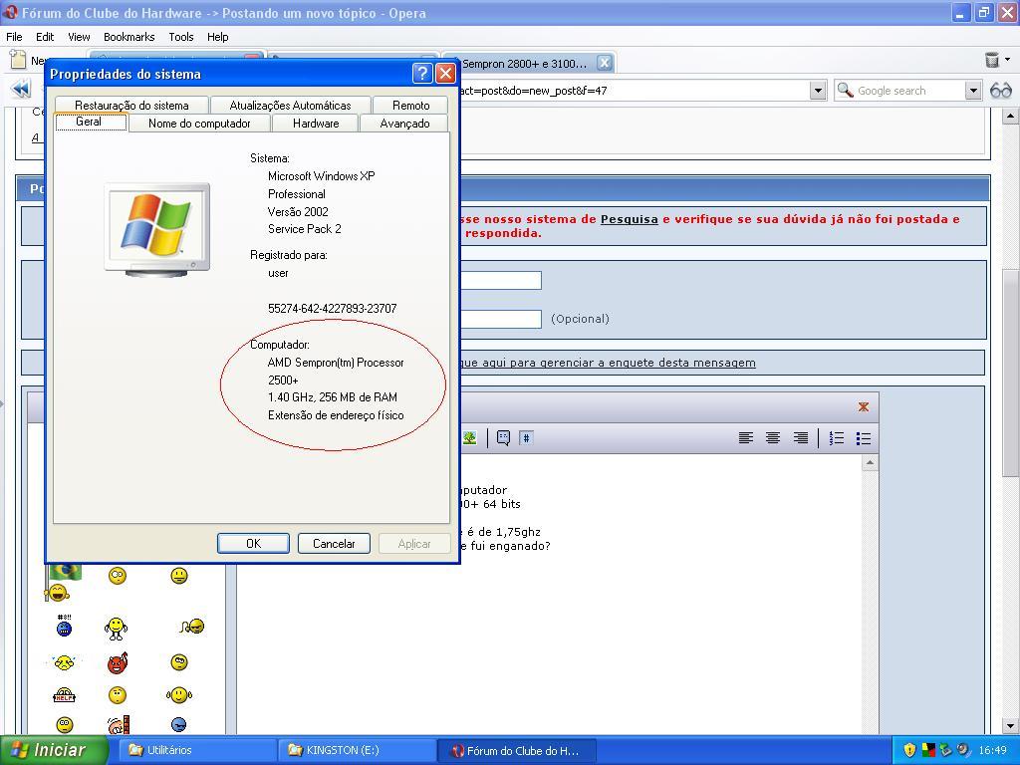Image resolution: width=1020 pixels, height=765 pixels.
Task: Click the page scrollbar down arrow
Action: pos(1010,725)
